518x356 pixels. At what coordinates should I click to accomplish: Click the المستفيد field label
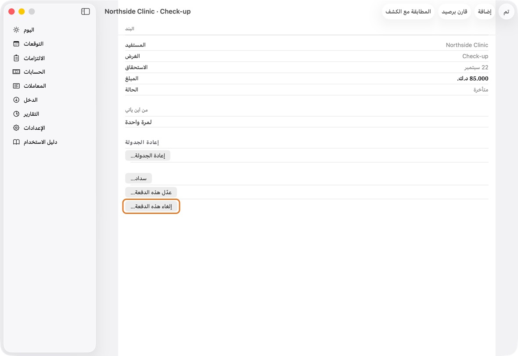click(x=135, y=45)
